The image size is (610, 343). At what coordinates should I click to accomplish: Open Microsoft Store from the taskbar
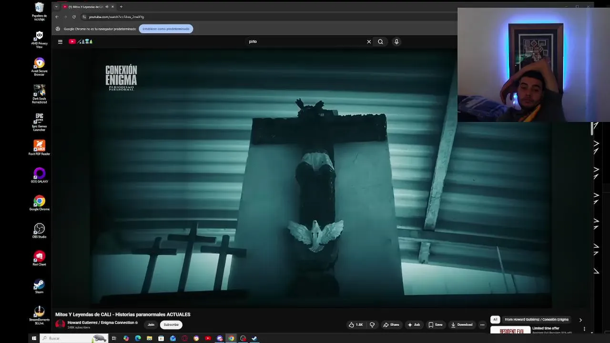point(161,338)
